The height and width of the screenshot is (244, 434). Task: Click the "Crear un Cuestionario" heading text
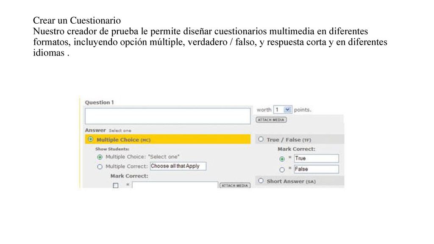[x=77, y=20]
